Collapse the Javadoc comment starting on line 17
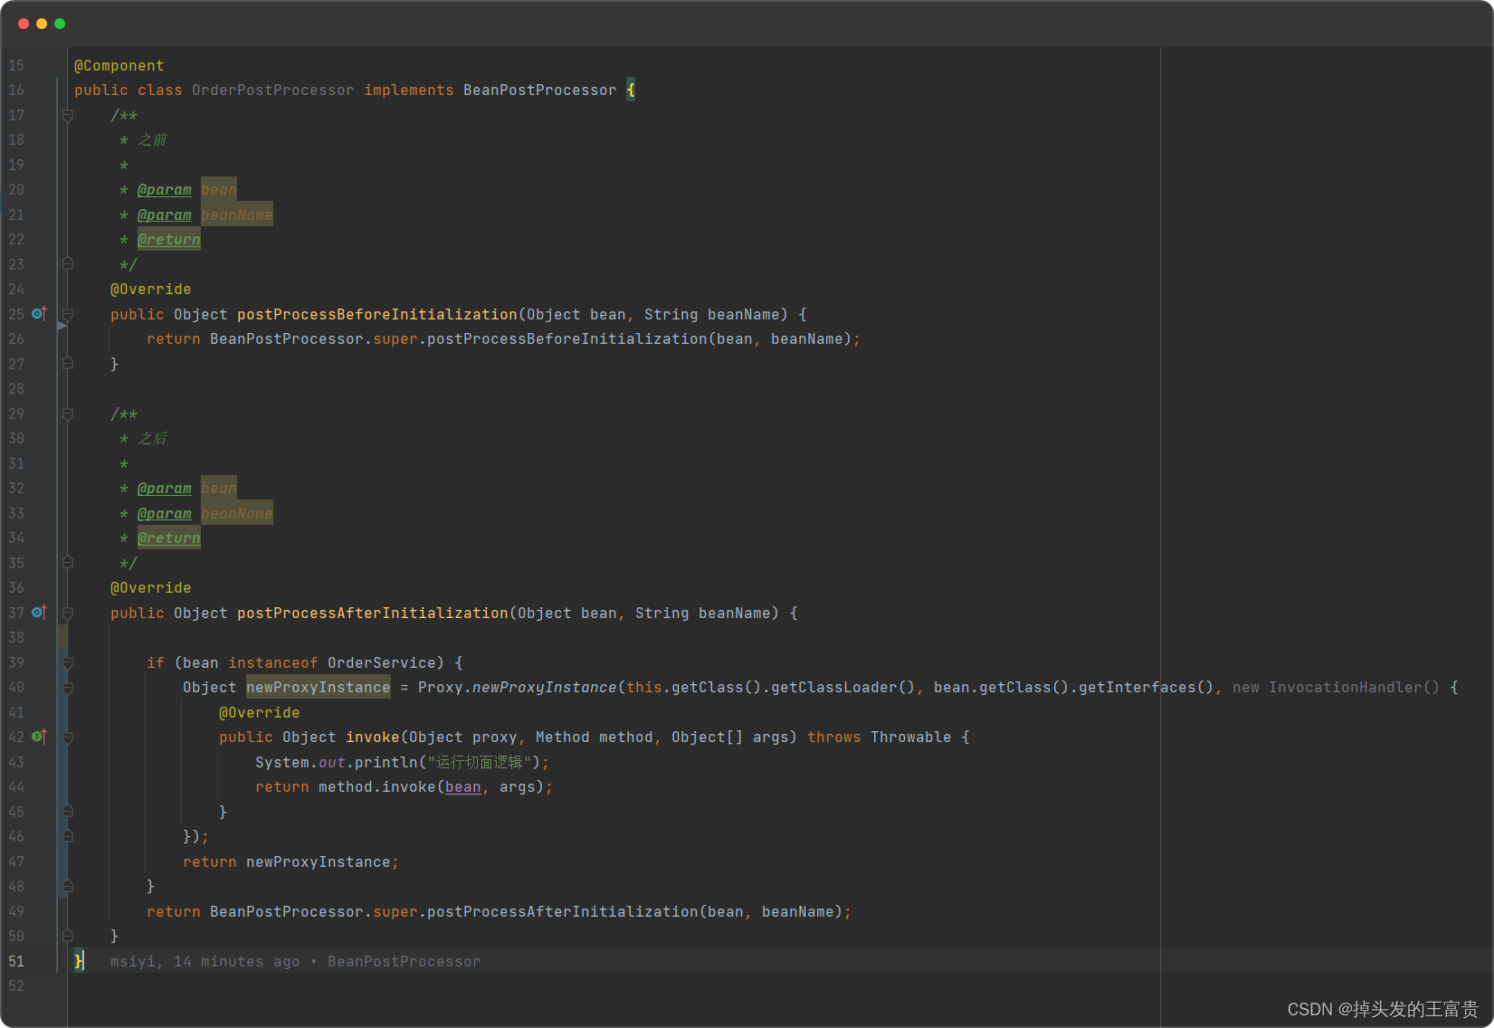 [x=68, y=116]
